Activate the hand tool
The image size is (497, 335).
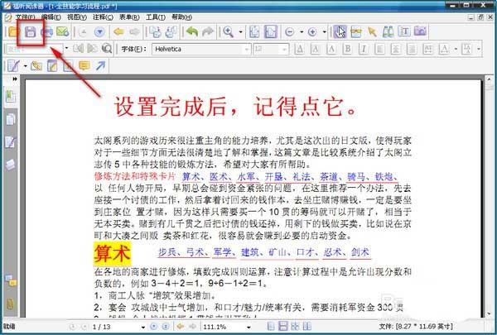(x=340, y=31)
